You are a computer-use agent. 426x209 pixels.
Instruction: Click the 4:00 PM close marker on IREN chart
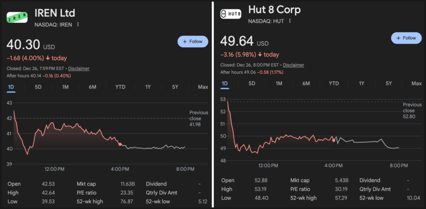click(120, 144)
